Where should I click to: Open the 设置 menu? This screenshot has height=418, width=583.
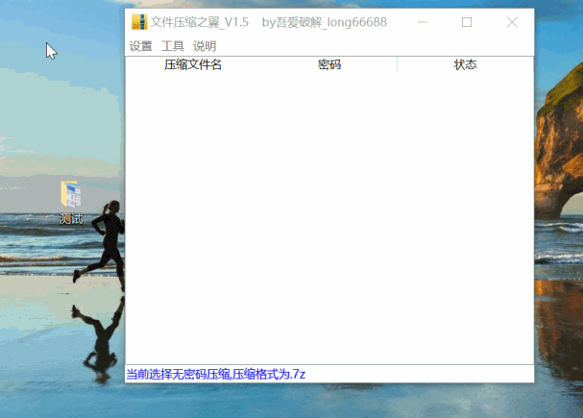click(141, 46)
